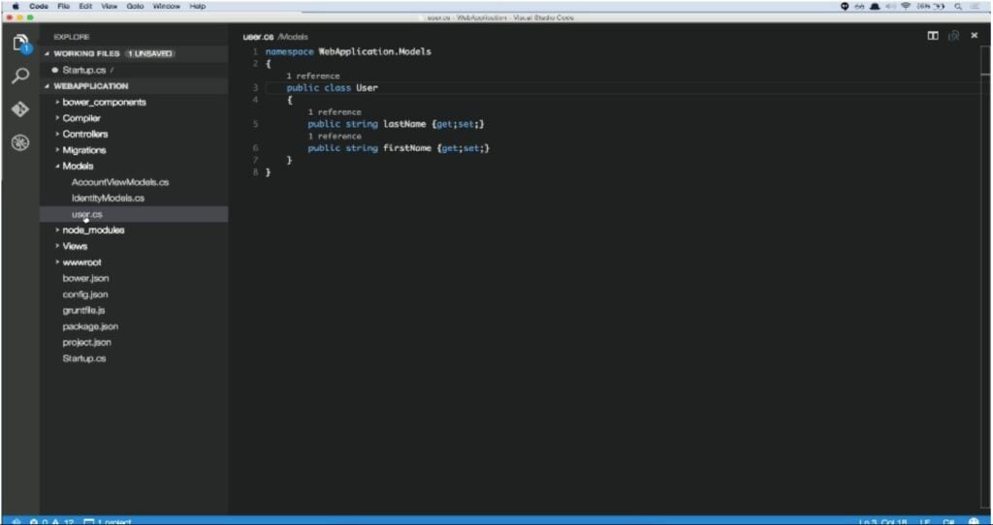Click the hat-shaped icon in menu bar

(x=877, y=6)
